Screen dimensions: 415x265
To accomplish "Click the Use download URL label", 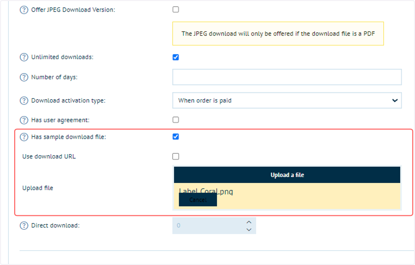I will click(49, 157).
